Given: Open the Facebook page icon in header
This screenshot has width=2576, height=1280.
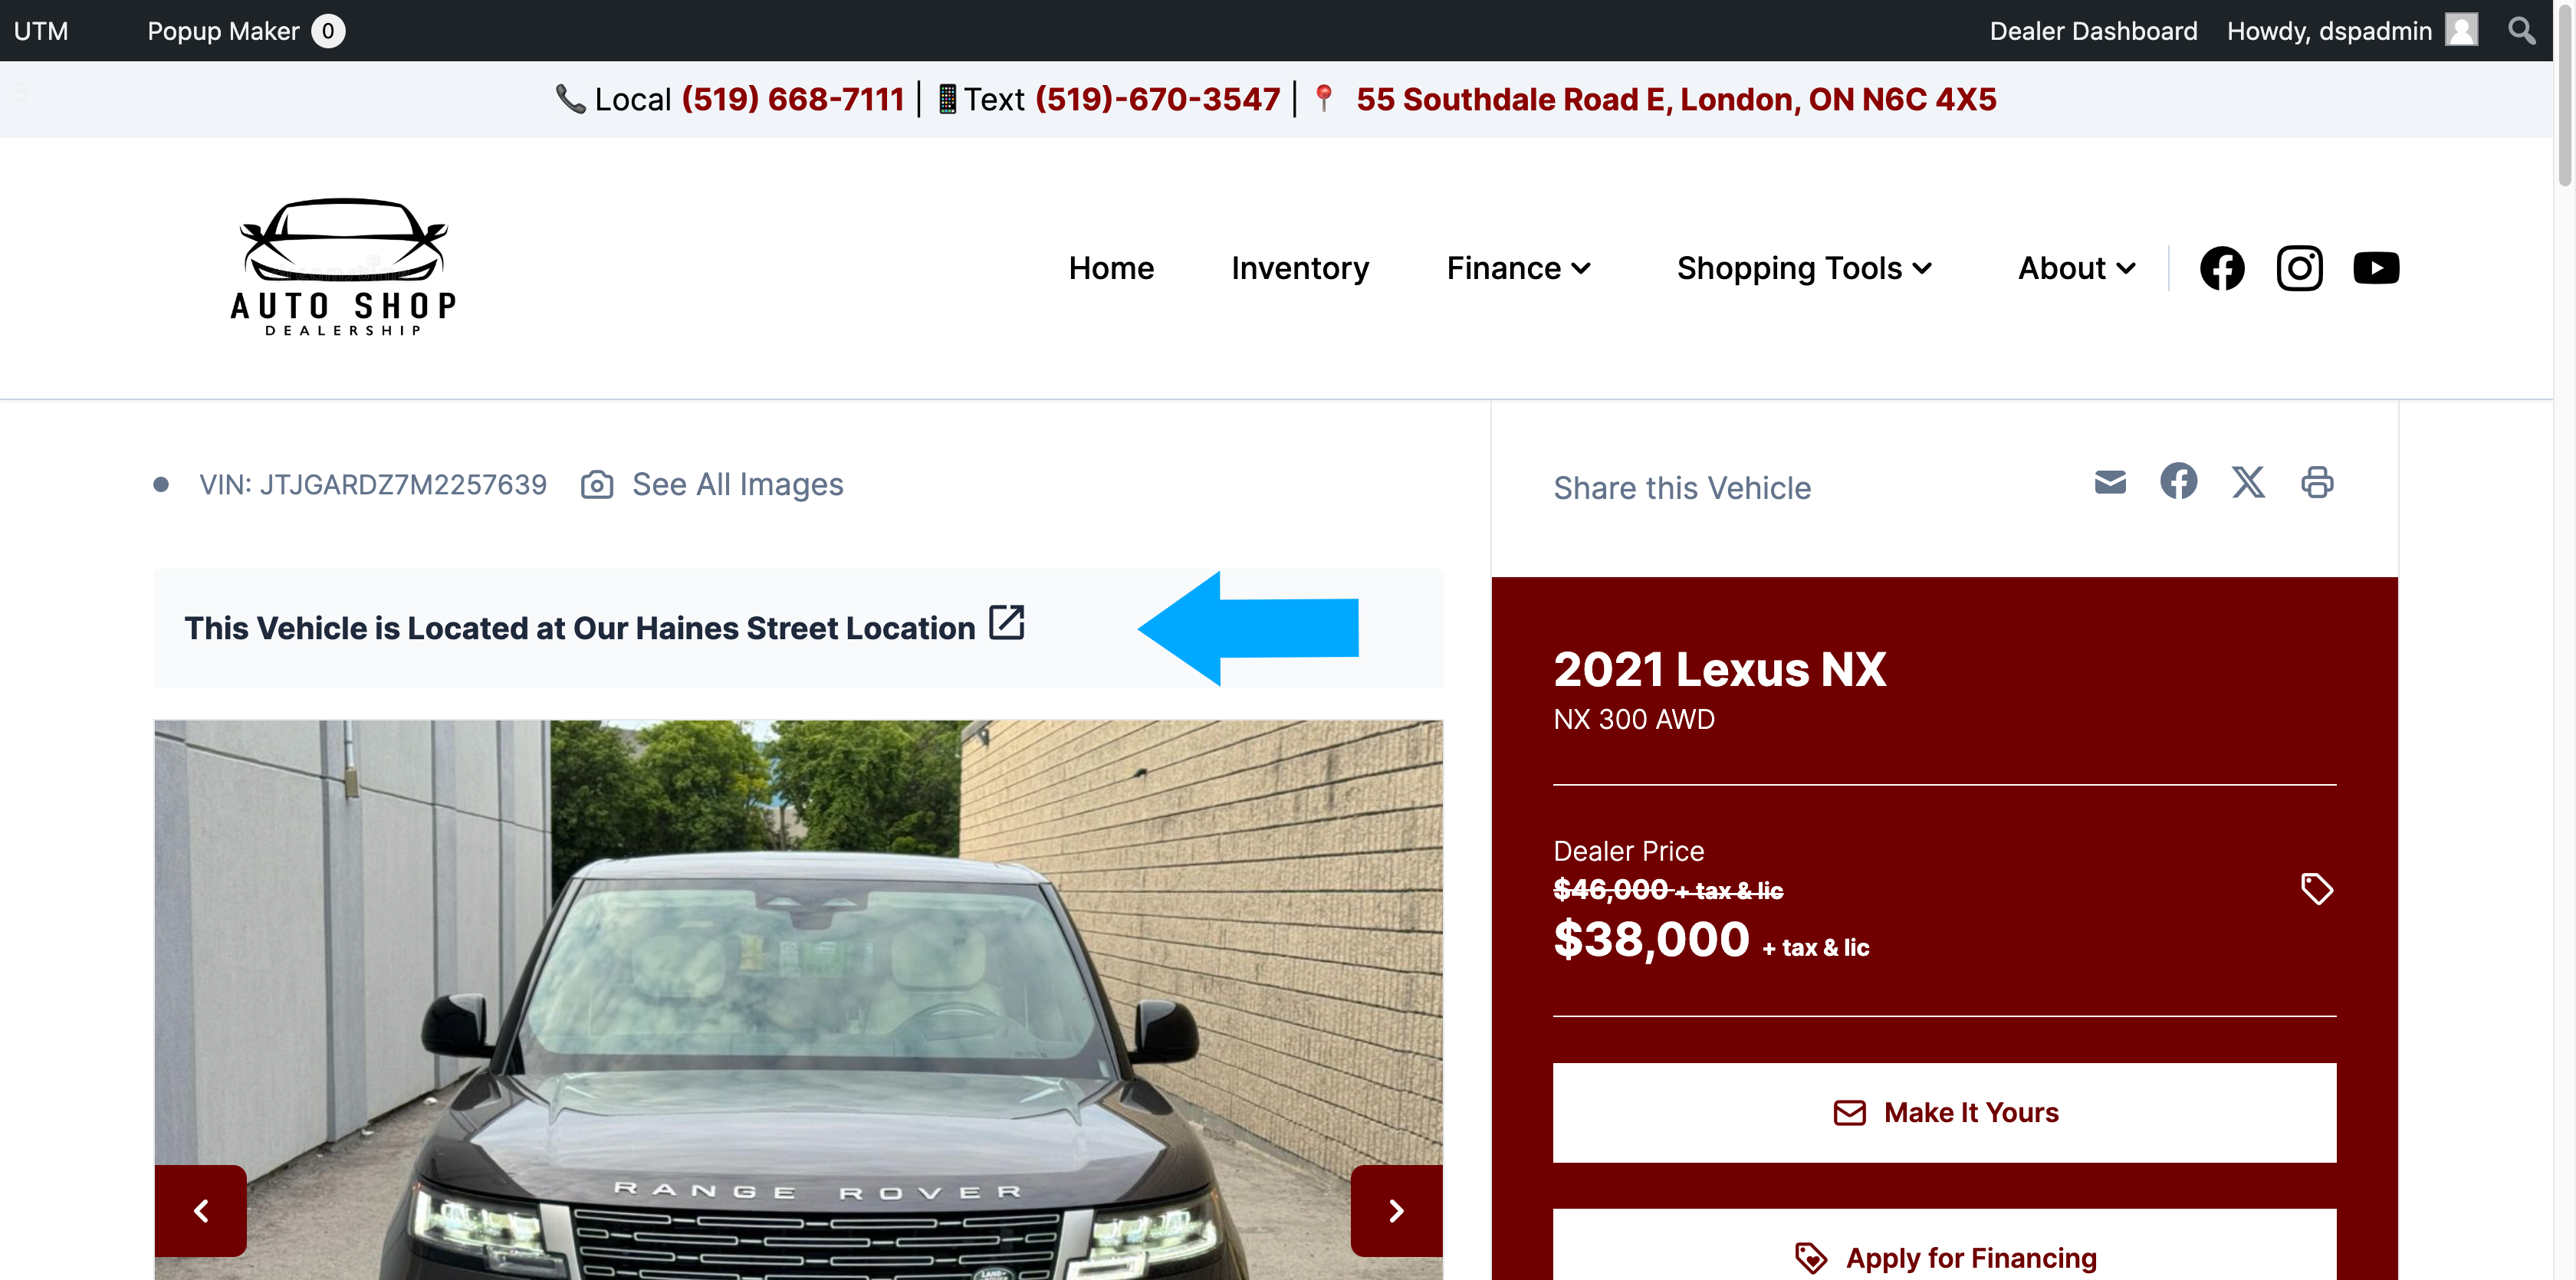Looking at the screenshot, I should (2222, 268).
